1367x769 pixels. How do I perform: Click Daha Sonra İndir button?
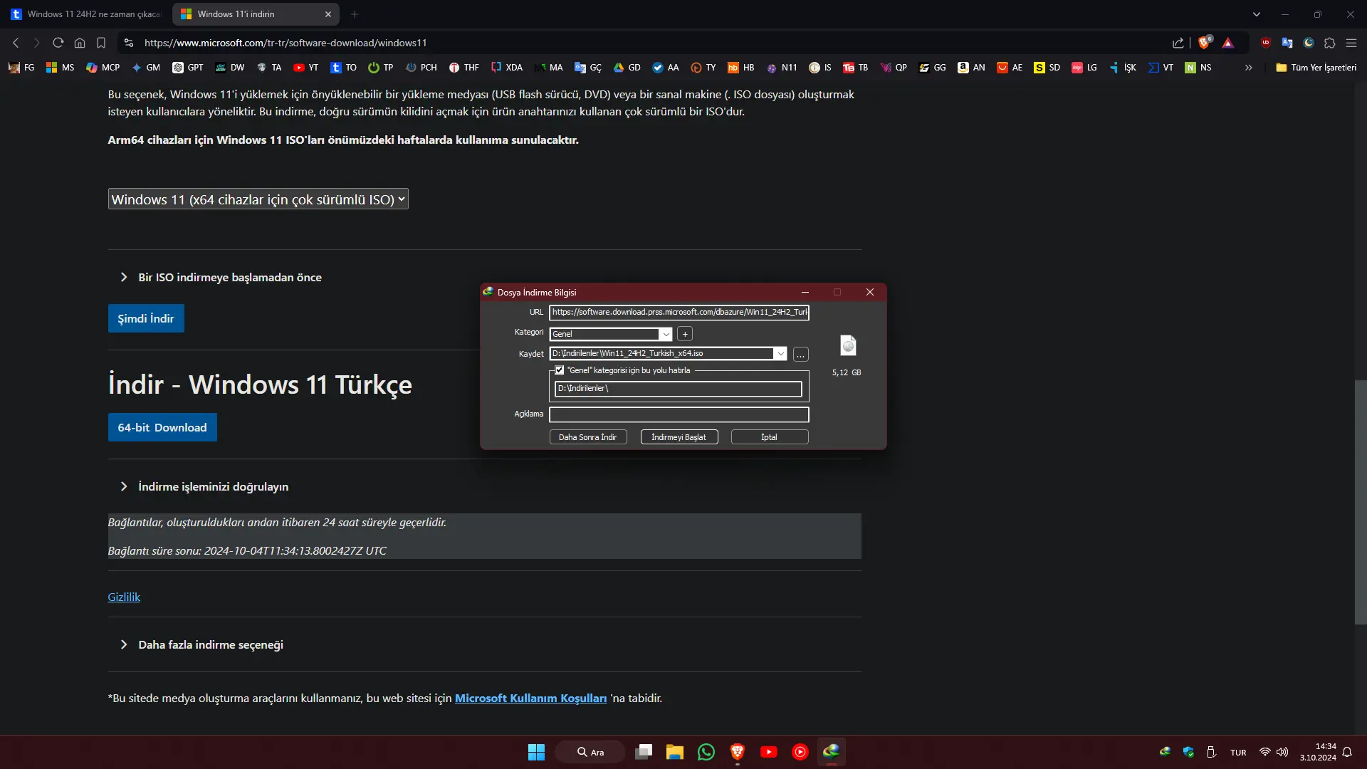pos(588,437)
